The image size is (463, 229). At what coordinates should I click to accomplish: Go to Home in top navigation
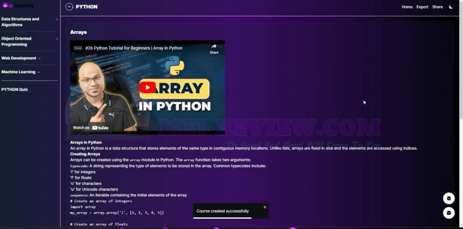click(x=407, y=7)
